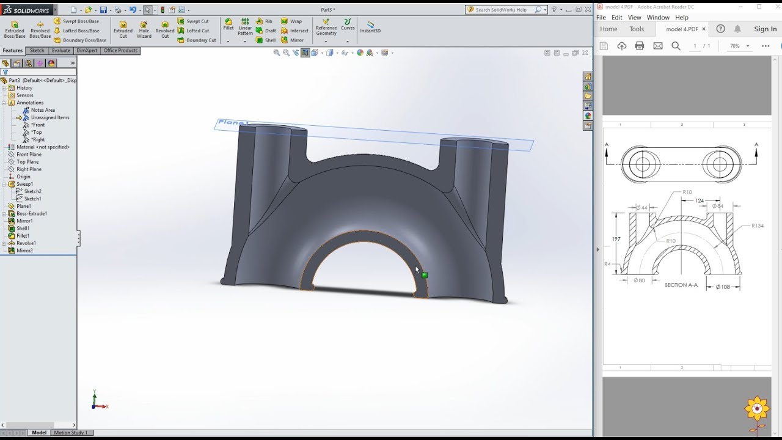Open the Tools tab in Acrobat Reader
The height and width of the screenshot is (440, 782).
click(x=637, y=29)
